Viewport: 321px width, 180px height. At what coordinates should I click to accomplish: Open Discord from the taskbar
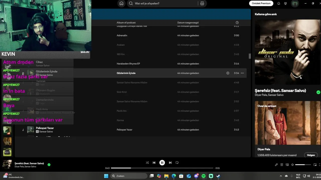click(x=196, y=176)
